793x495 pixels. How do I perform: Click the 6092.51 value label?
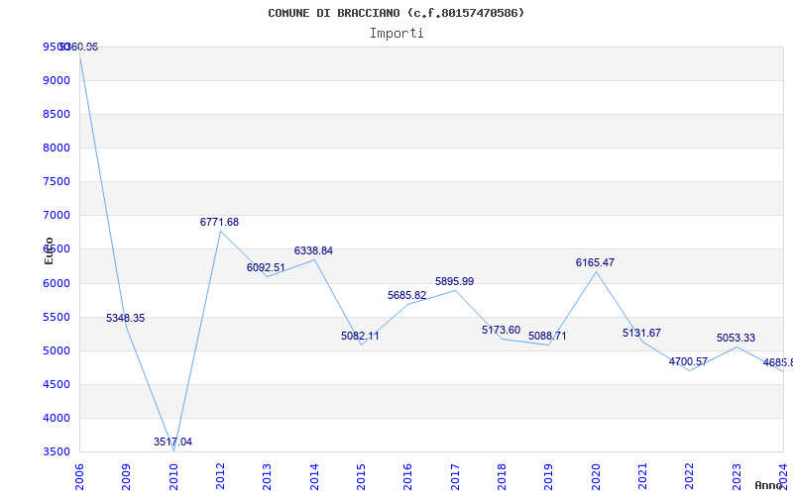266,267
